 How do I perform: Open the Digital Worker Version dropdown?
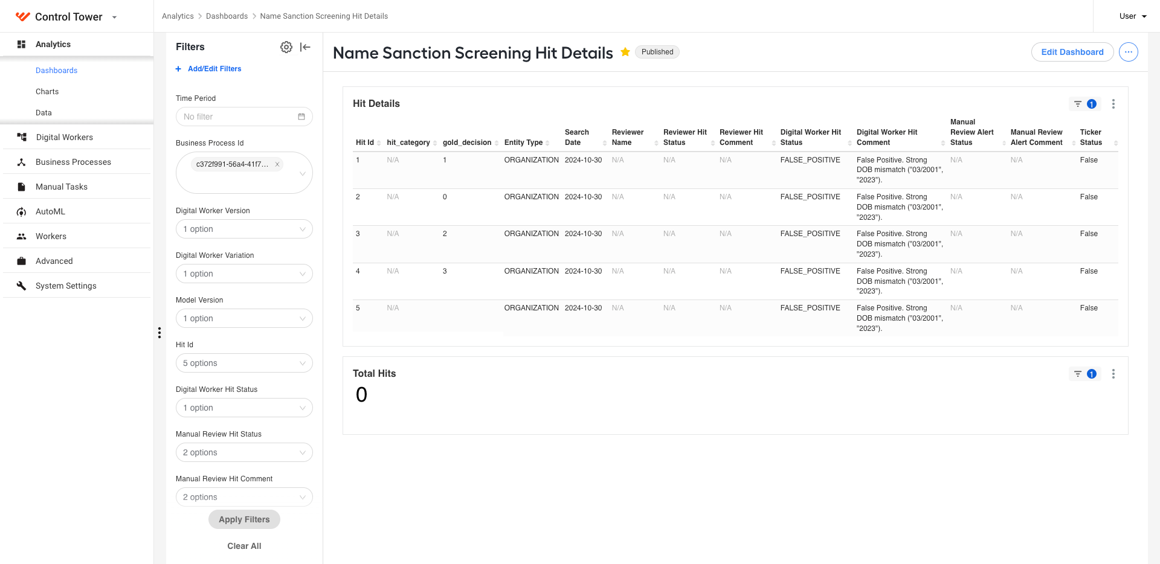tap(244, 229)
